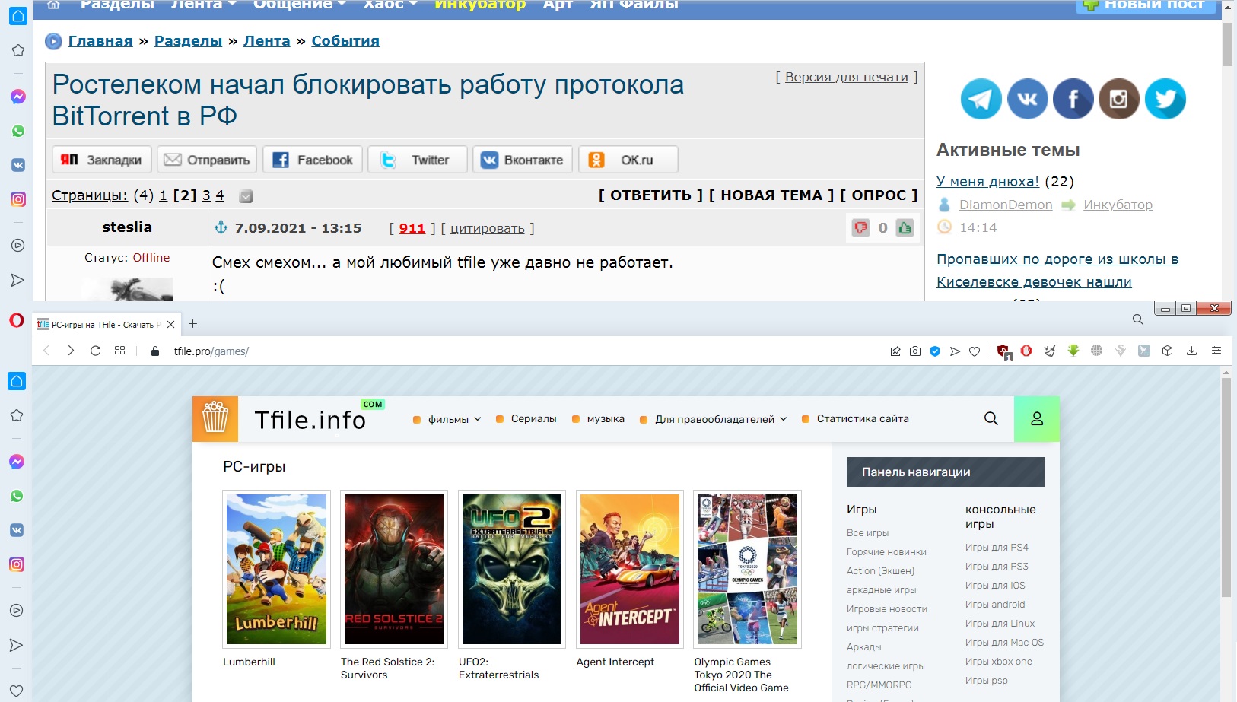Give thumbs down to steslia's post
This screenshot has width=1237, height=702.
tap(860, 227)
